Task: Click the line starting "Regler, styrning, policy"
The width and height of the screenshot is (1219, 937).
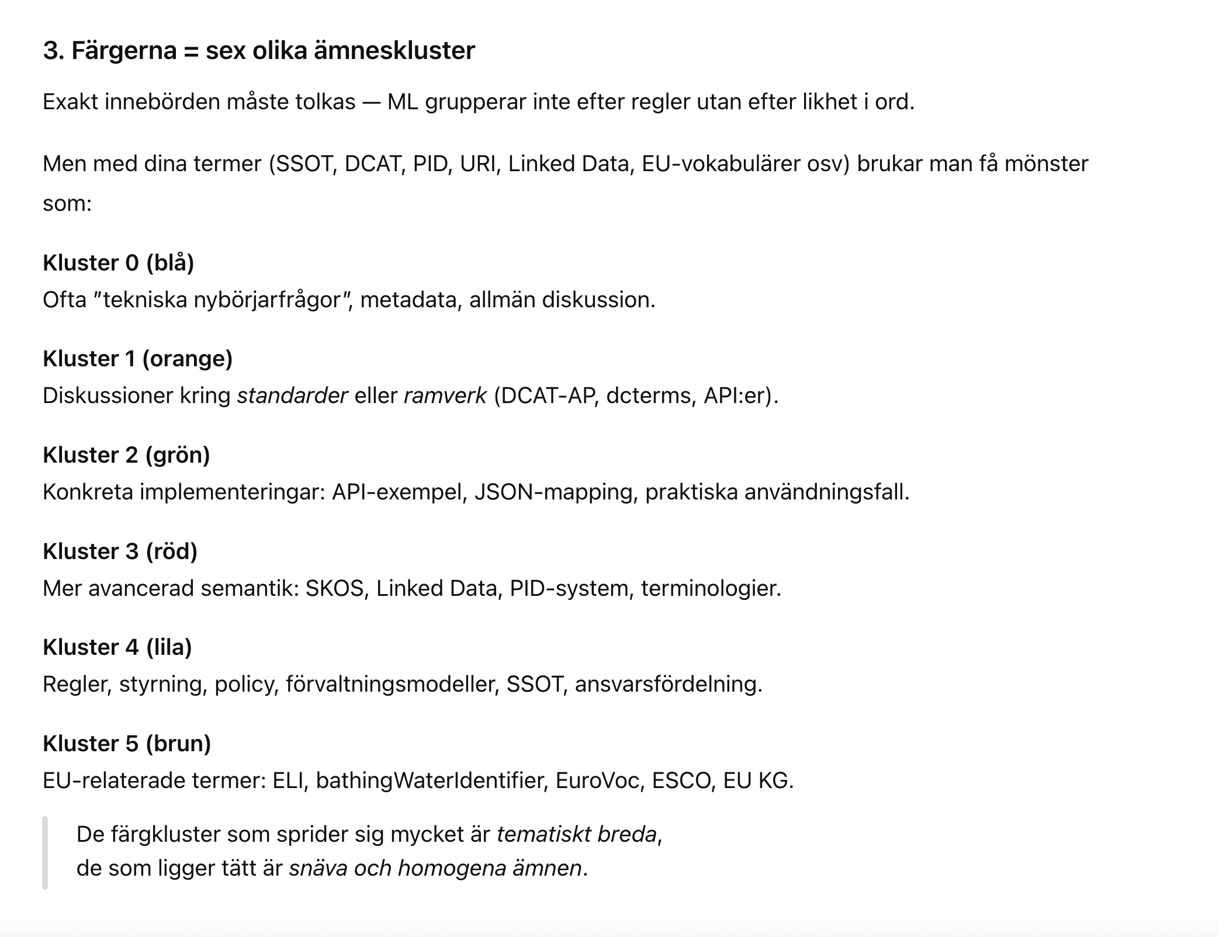Action: pyautogui.click(x=402, y=684)
